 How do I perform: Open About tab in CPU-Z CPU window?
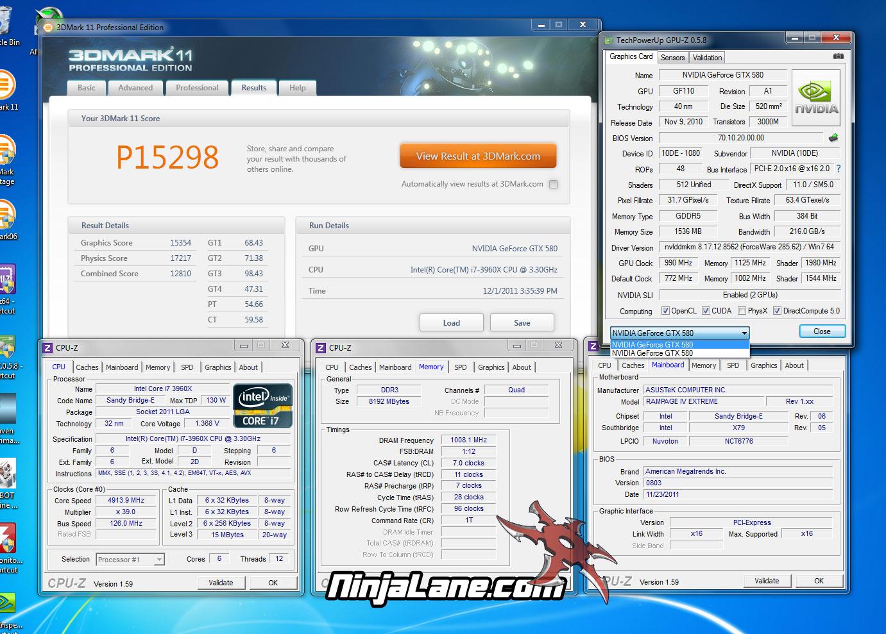pyautogui.click(x=248, y=367)
